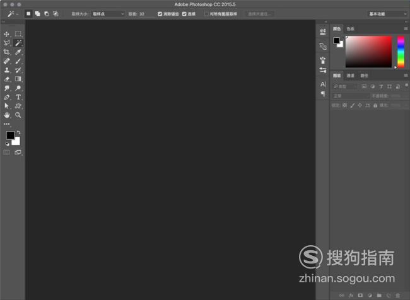
Task: Swap foreground and background colors
Action: (x=18, y=132)
